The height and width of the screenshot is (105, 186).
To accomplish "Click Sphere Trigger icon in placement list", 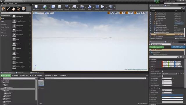I will [14, 67].
